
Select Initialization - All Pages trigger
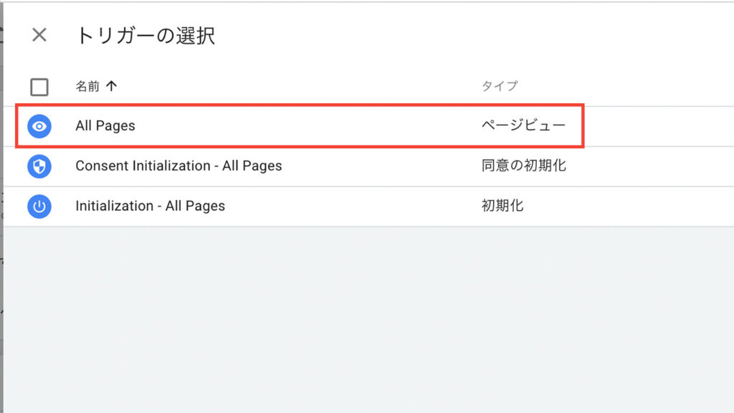(x=151, y=206)
